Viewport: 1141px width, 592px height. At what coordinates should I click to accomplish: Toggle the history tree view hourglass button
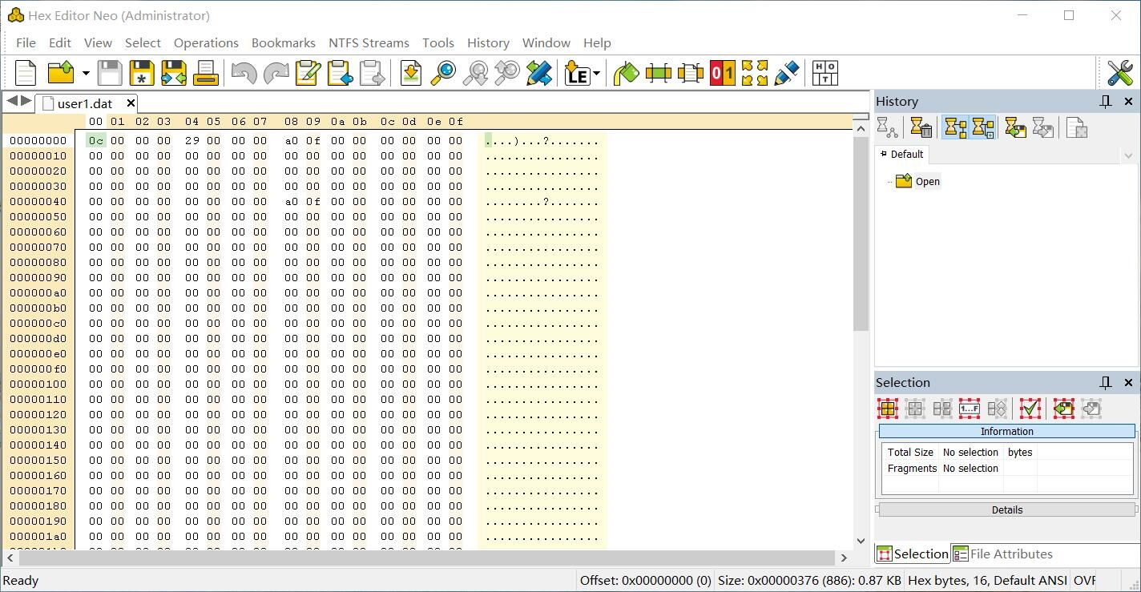[955, 128]
